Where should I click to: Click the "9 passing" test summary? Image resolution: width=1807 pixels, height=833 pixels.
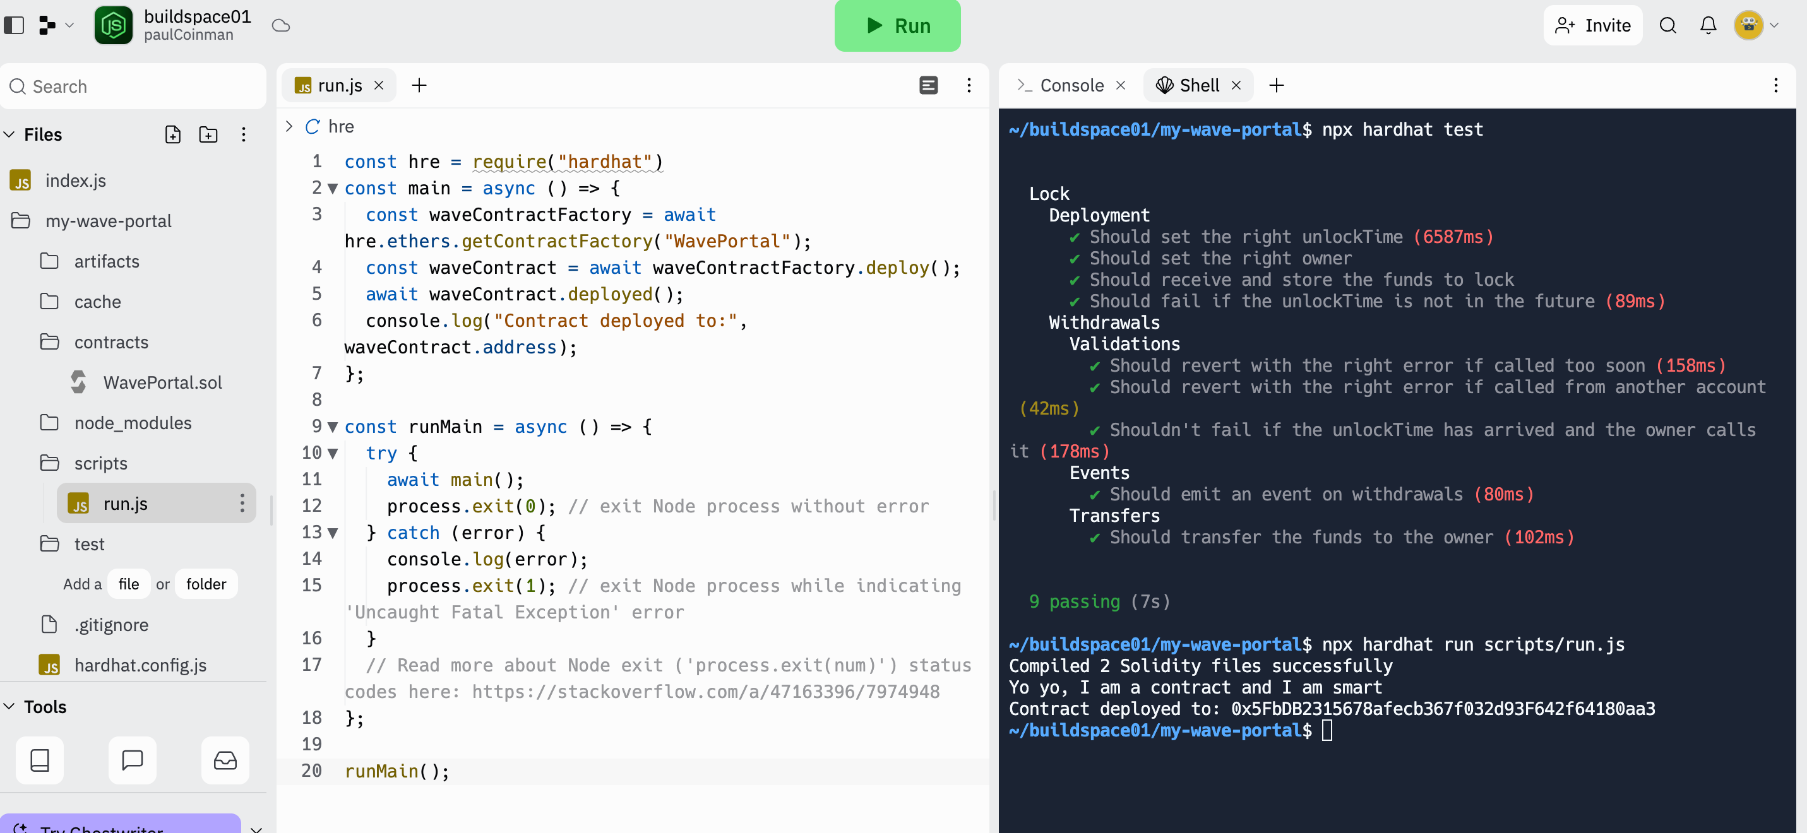(x=1074, y=601)
